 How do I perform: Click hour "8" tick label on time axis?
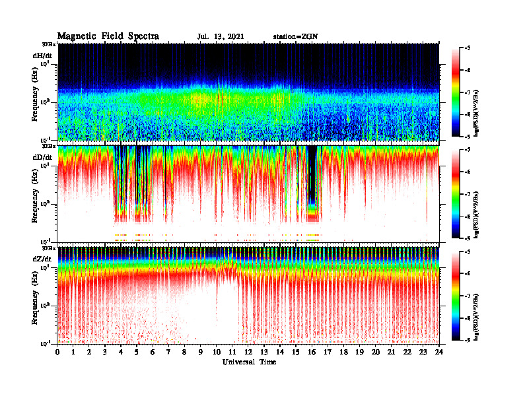click(x=184, y=352)
